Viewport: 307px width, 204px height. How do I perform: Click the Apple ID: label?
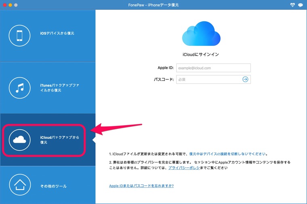pos(166,68)
